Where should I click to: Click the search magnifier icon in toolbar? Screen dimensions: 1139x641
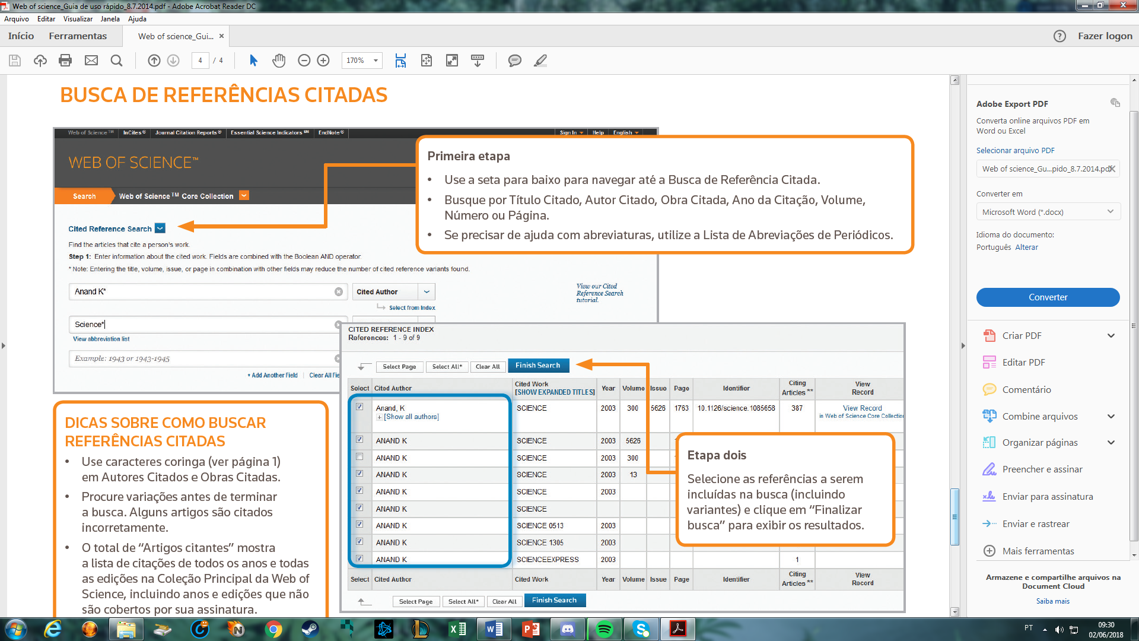(116, 61)
